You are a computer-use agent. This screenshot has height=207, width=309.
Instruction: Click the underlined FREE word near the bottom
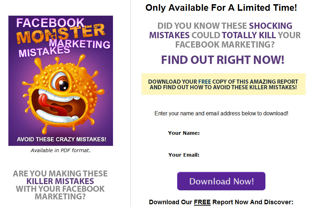point(202,202)
